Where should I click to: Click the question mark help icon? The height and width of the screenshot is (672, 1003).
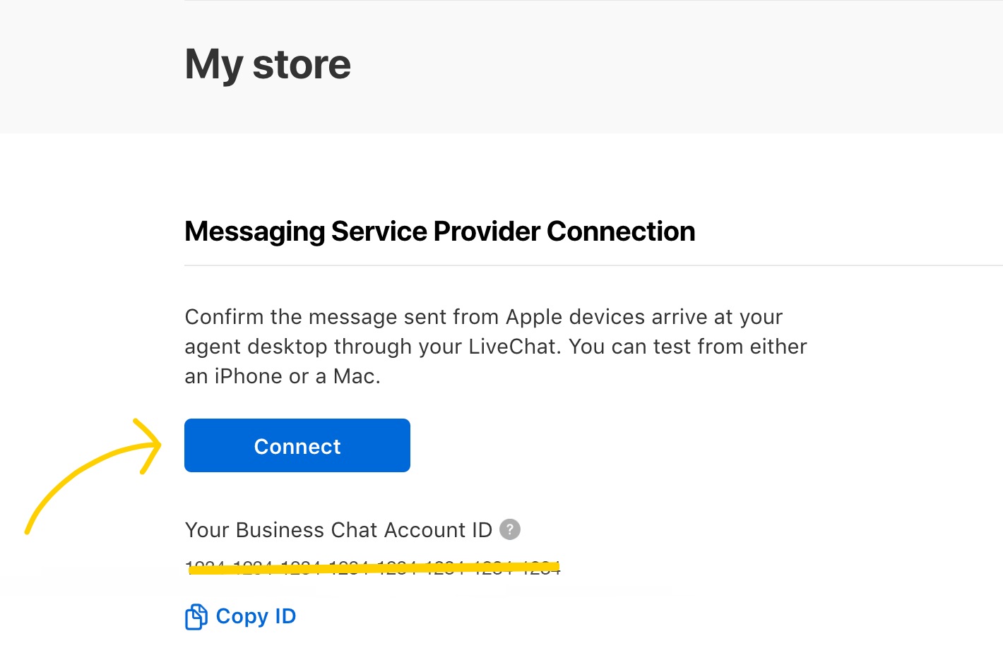(510, 529)
